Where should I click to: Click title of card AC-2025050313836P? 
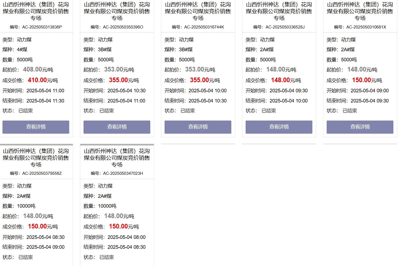tap(36, 11)
